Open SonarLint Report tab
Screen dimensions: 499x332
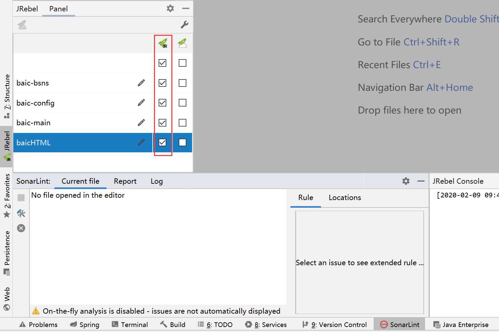(x=125, y=181)
